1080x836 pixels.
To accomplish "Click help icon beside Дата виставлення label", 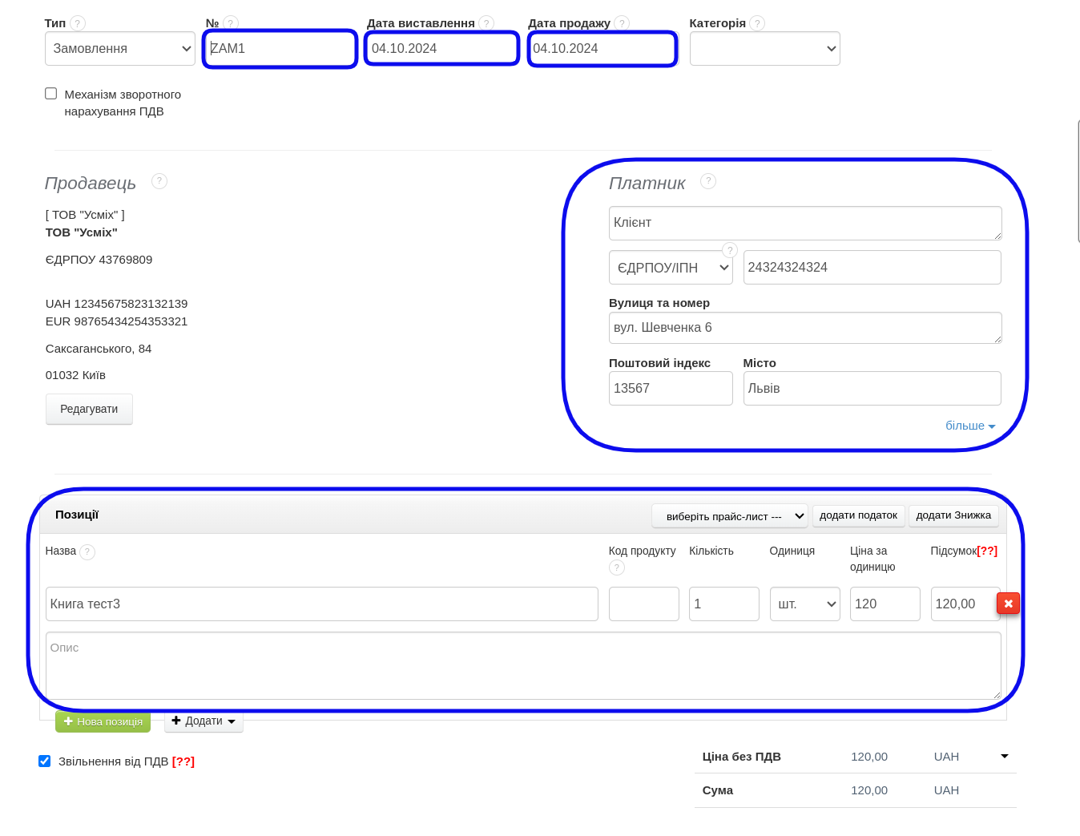I will [486, 23].
